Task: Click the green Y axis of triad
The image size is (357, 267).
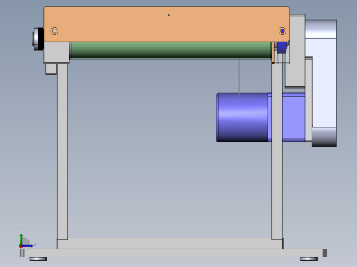Action: pos(21,239)
